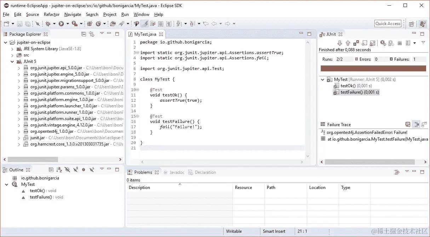Image resolution: width=430 pixels, height=237 pixels.
Task: Expand JRE System Library node
Action: coord(12,49)
